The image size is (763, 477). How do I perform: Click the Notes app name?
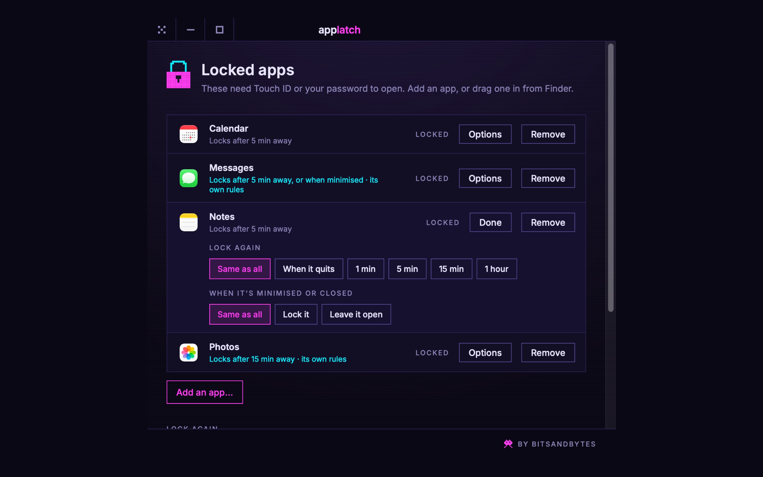[x=222, y=217]
